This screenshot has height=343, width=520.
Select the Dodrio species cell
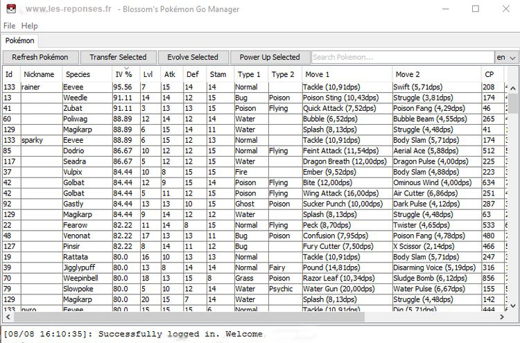click(x=87, y=151)
